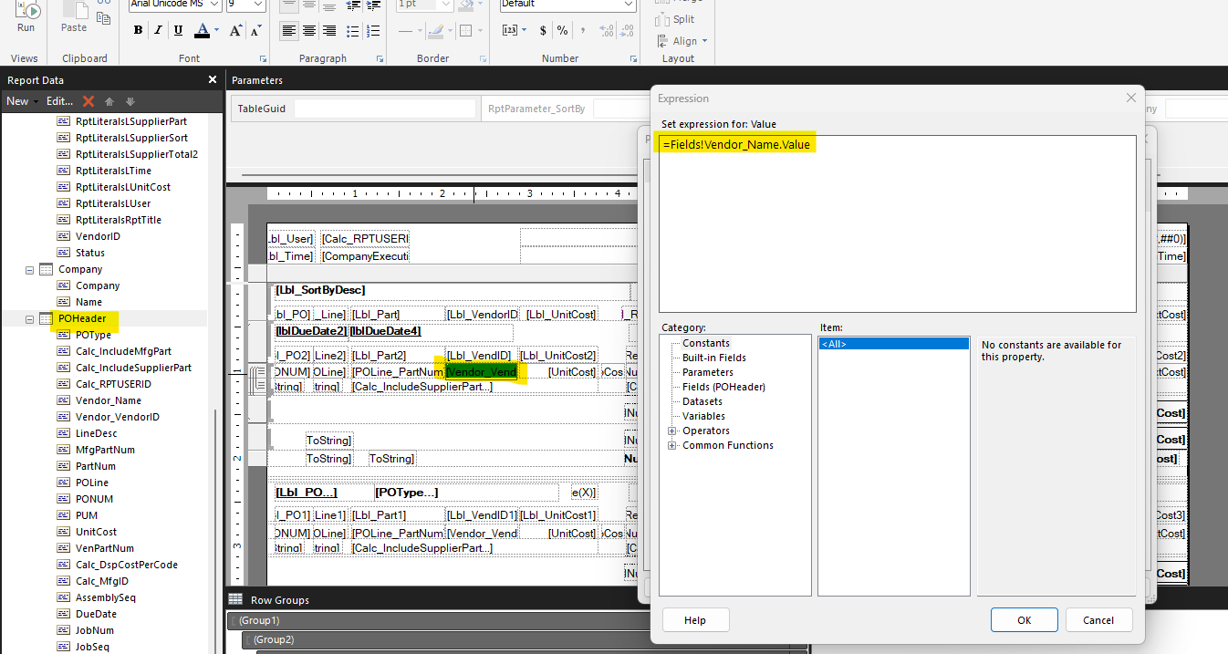Select Fields (POHeader) in Category list
Screen dimensions: 1228x654
coord(723,387)
